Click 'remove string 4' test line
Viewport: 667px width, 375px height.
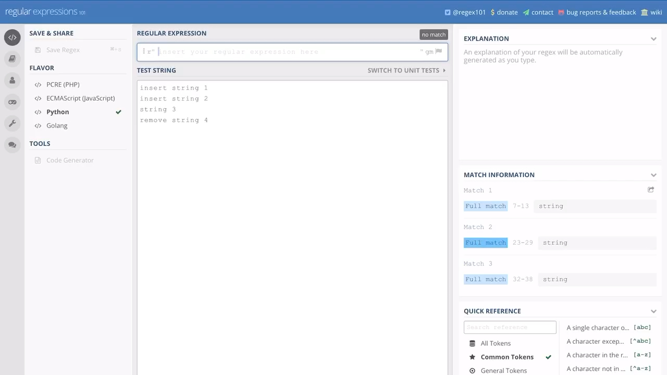point(174,120)
